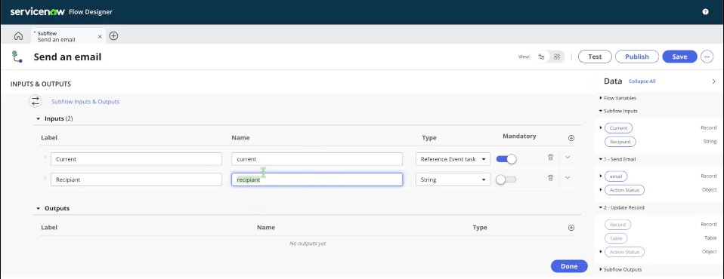Collapse the Data panel with arrow
The height and width of the screenshot is (279, 724).
click(714, 81)
